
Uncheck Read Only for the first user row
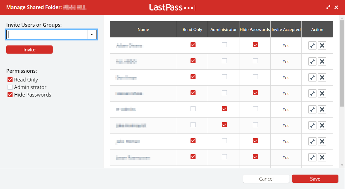pos(193,45)
